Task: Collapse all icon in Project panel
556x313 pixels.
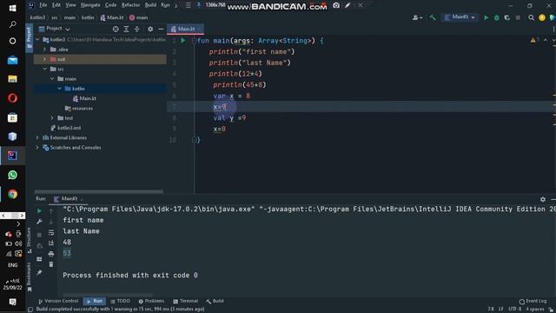Action: click(x=137, y=29)
